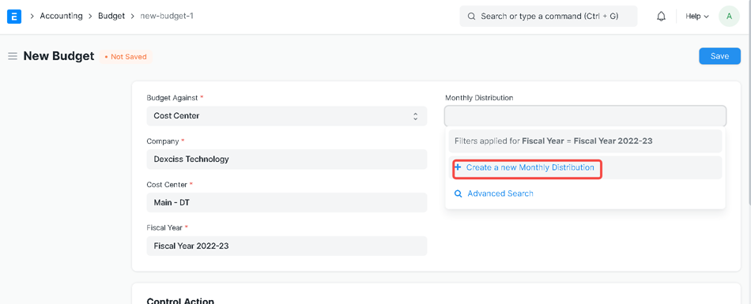This screenshot has height=304, width=751.
Task: Click the new-budget-1 breadcrumb
Action: pos(167,16)
